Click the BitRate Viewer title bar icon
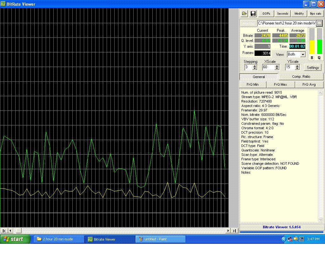This screenshot has height=254, width=325. coord(3,4)
